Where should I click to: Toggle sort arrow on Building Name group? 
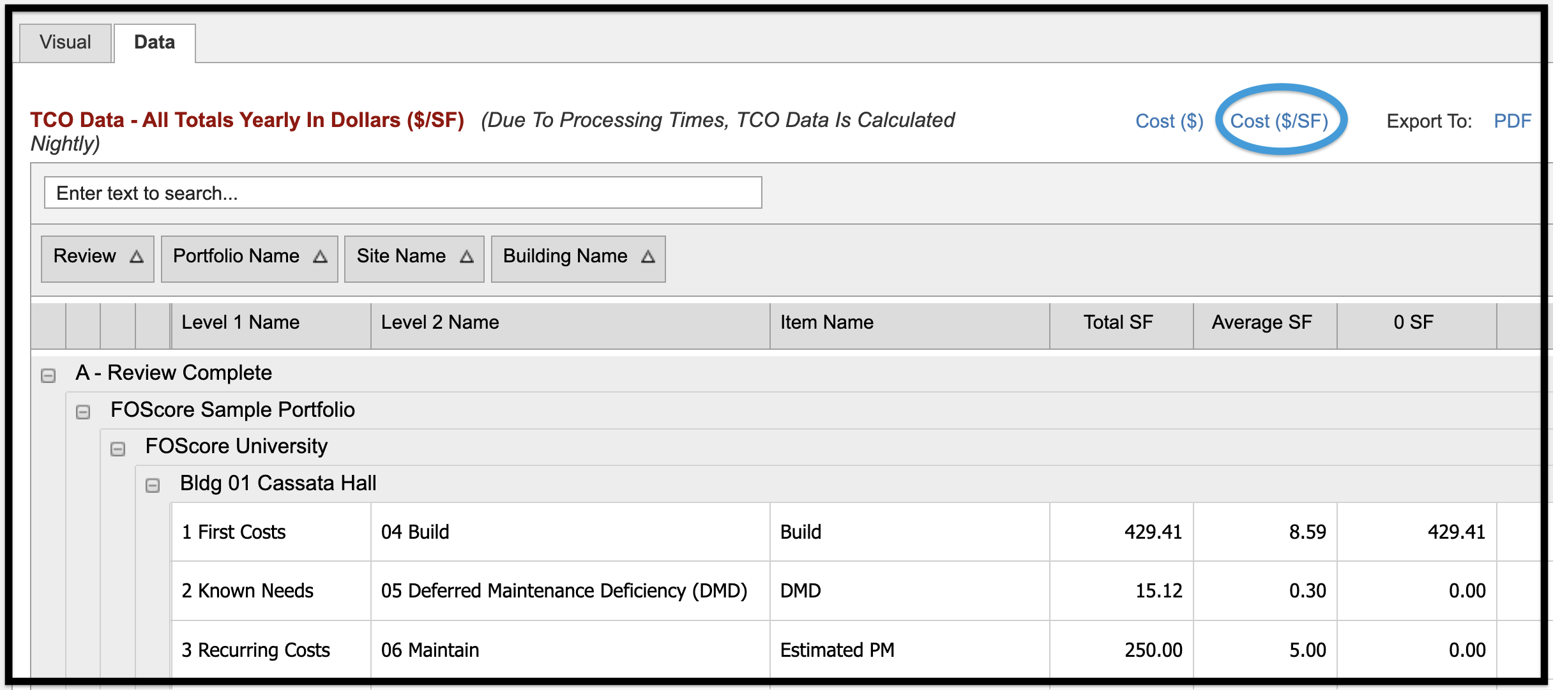point(648,257)
